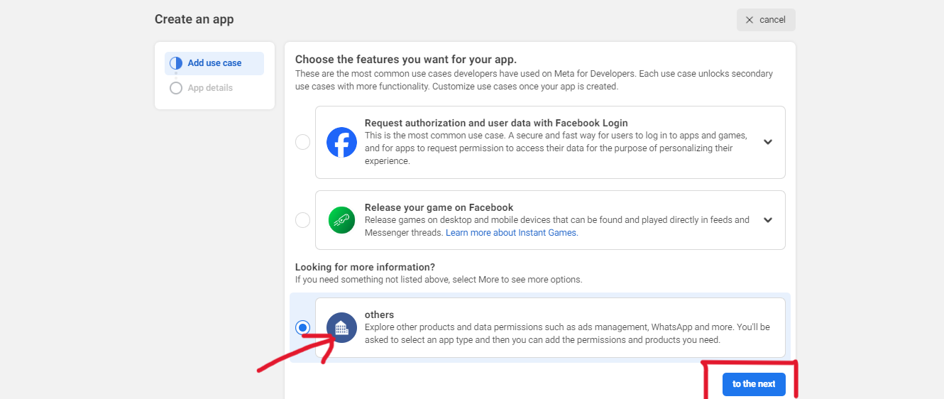Screen dimensions: 944x399
Task: Click the building icon beside others
Action: pyautogui.click(x=341, y=327)
